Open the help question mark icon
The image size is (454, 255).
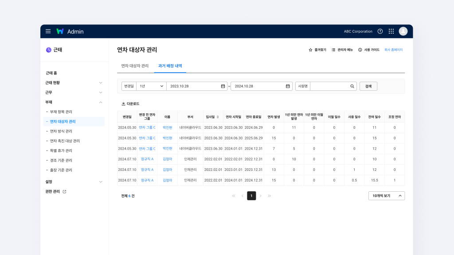tap(380, 31)
